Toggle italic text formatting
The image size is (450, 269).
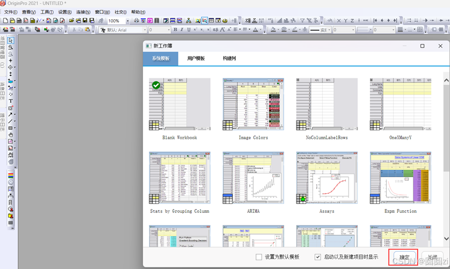(x=182, y=30)
